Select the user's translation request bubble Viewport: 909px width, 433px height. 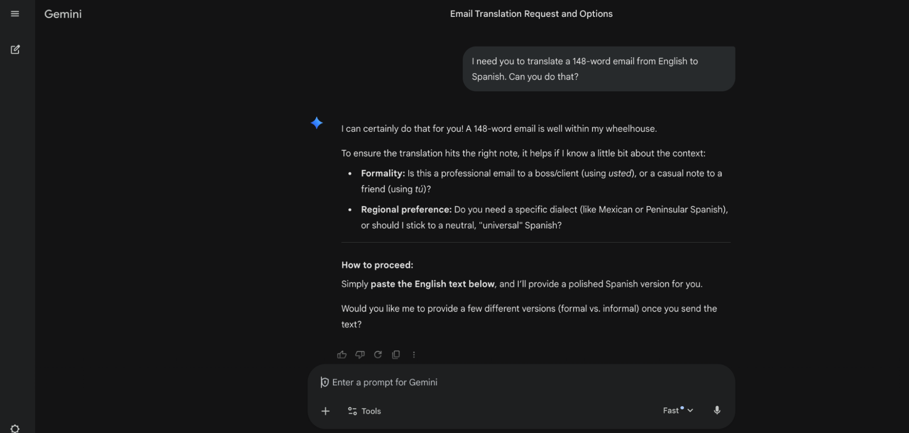click(x=598, y=68)
